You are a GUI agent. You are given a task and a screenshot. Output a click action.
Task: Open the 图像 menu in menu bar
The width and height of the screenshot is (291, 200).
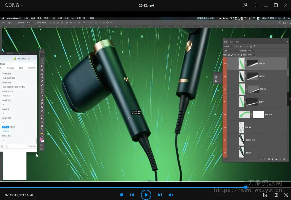40,18
